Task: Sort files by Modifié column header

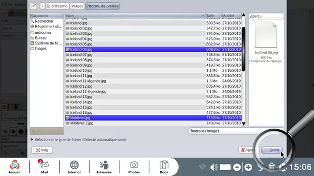Action: 231,15
